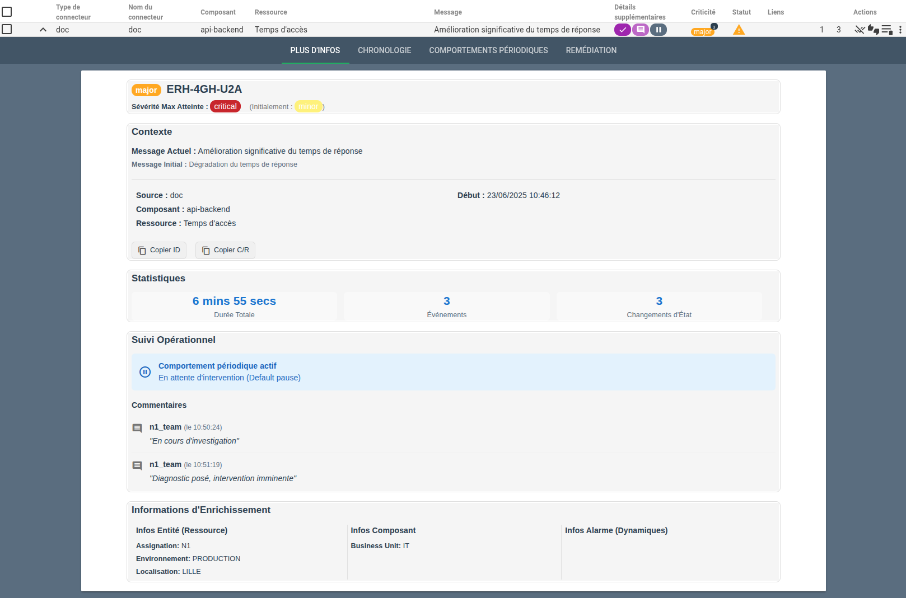
Task: Select the Plus d'infos tab
Action: [x=315, y=50]
